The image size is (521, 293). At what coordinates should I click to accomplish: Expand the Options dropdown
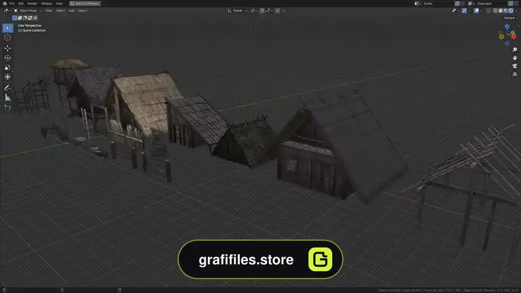510,18
